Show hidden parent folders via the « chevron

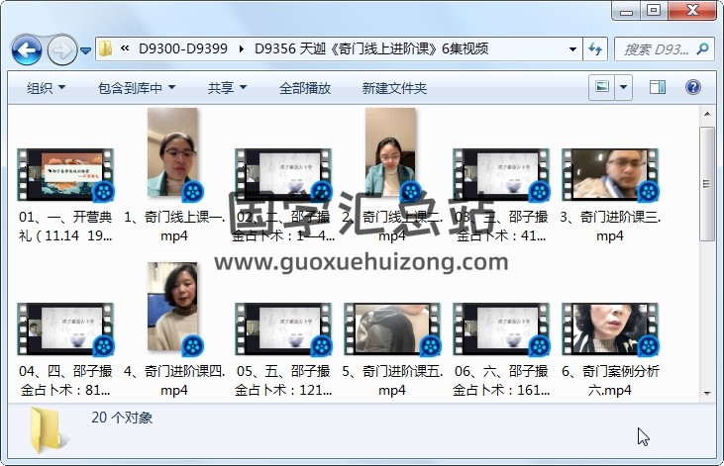point(125,47)
